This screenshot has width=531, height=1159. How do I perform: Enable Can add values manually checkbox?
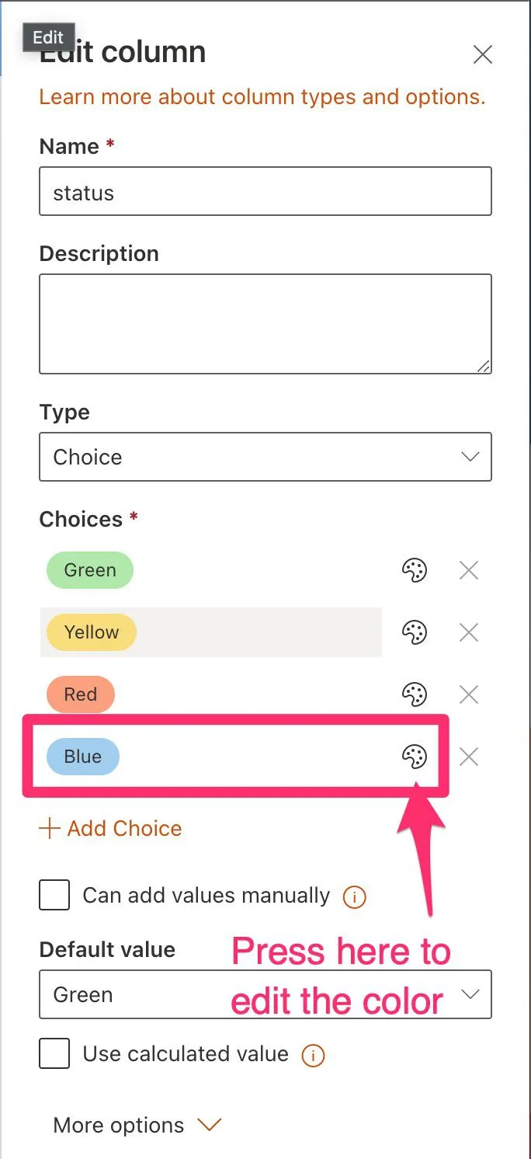click(54, 896)
